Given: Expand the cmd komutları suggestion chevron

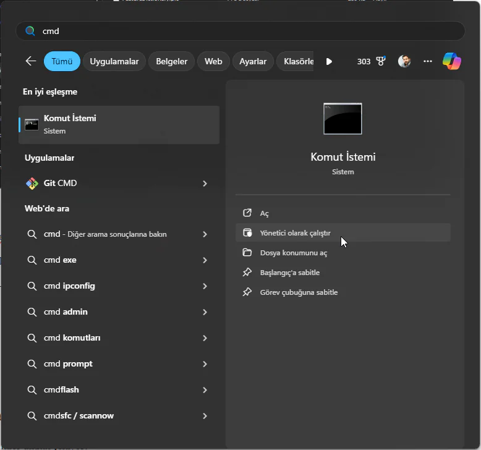Looking at the screenshot, I should [x=205, y=338].
